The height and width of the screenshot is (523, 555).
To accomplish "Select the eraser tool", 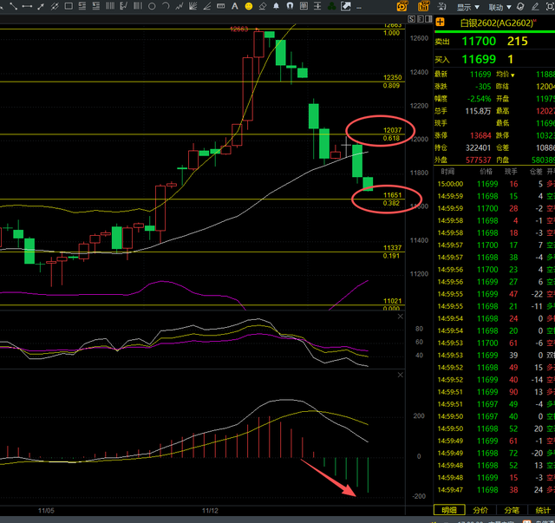I will click(x=262, y=6).
